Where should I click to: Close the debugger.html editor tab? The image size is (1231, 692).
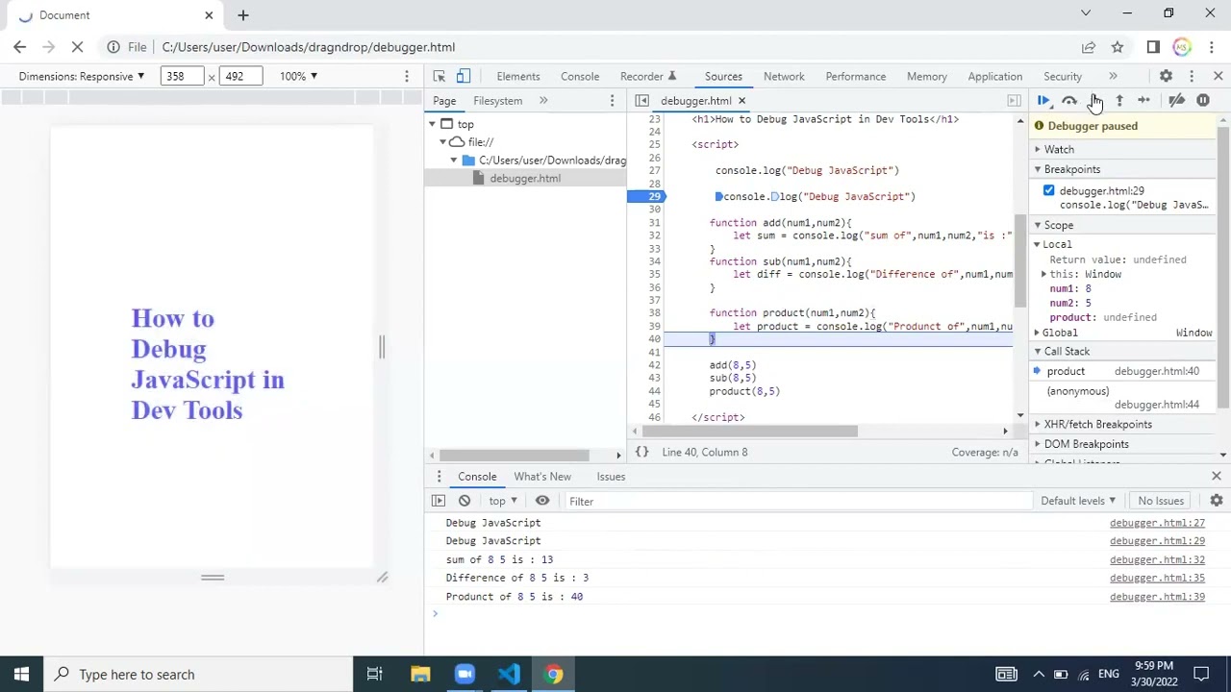[x=741, y=101]
